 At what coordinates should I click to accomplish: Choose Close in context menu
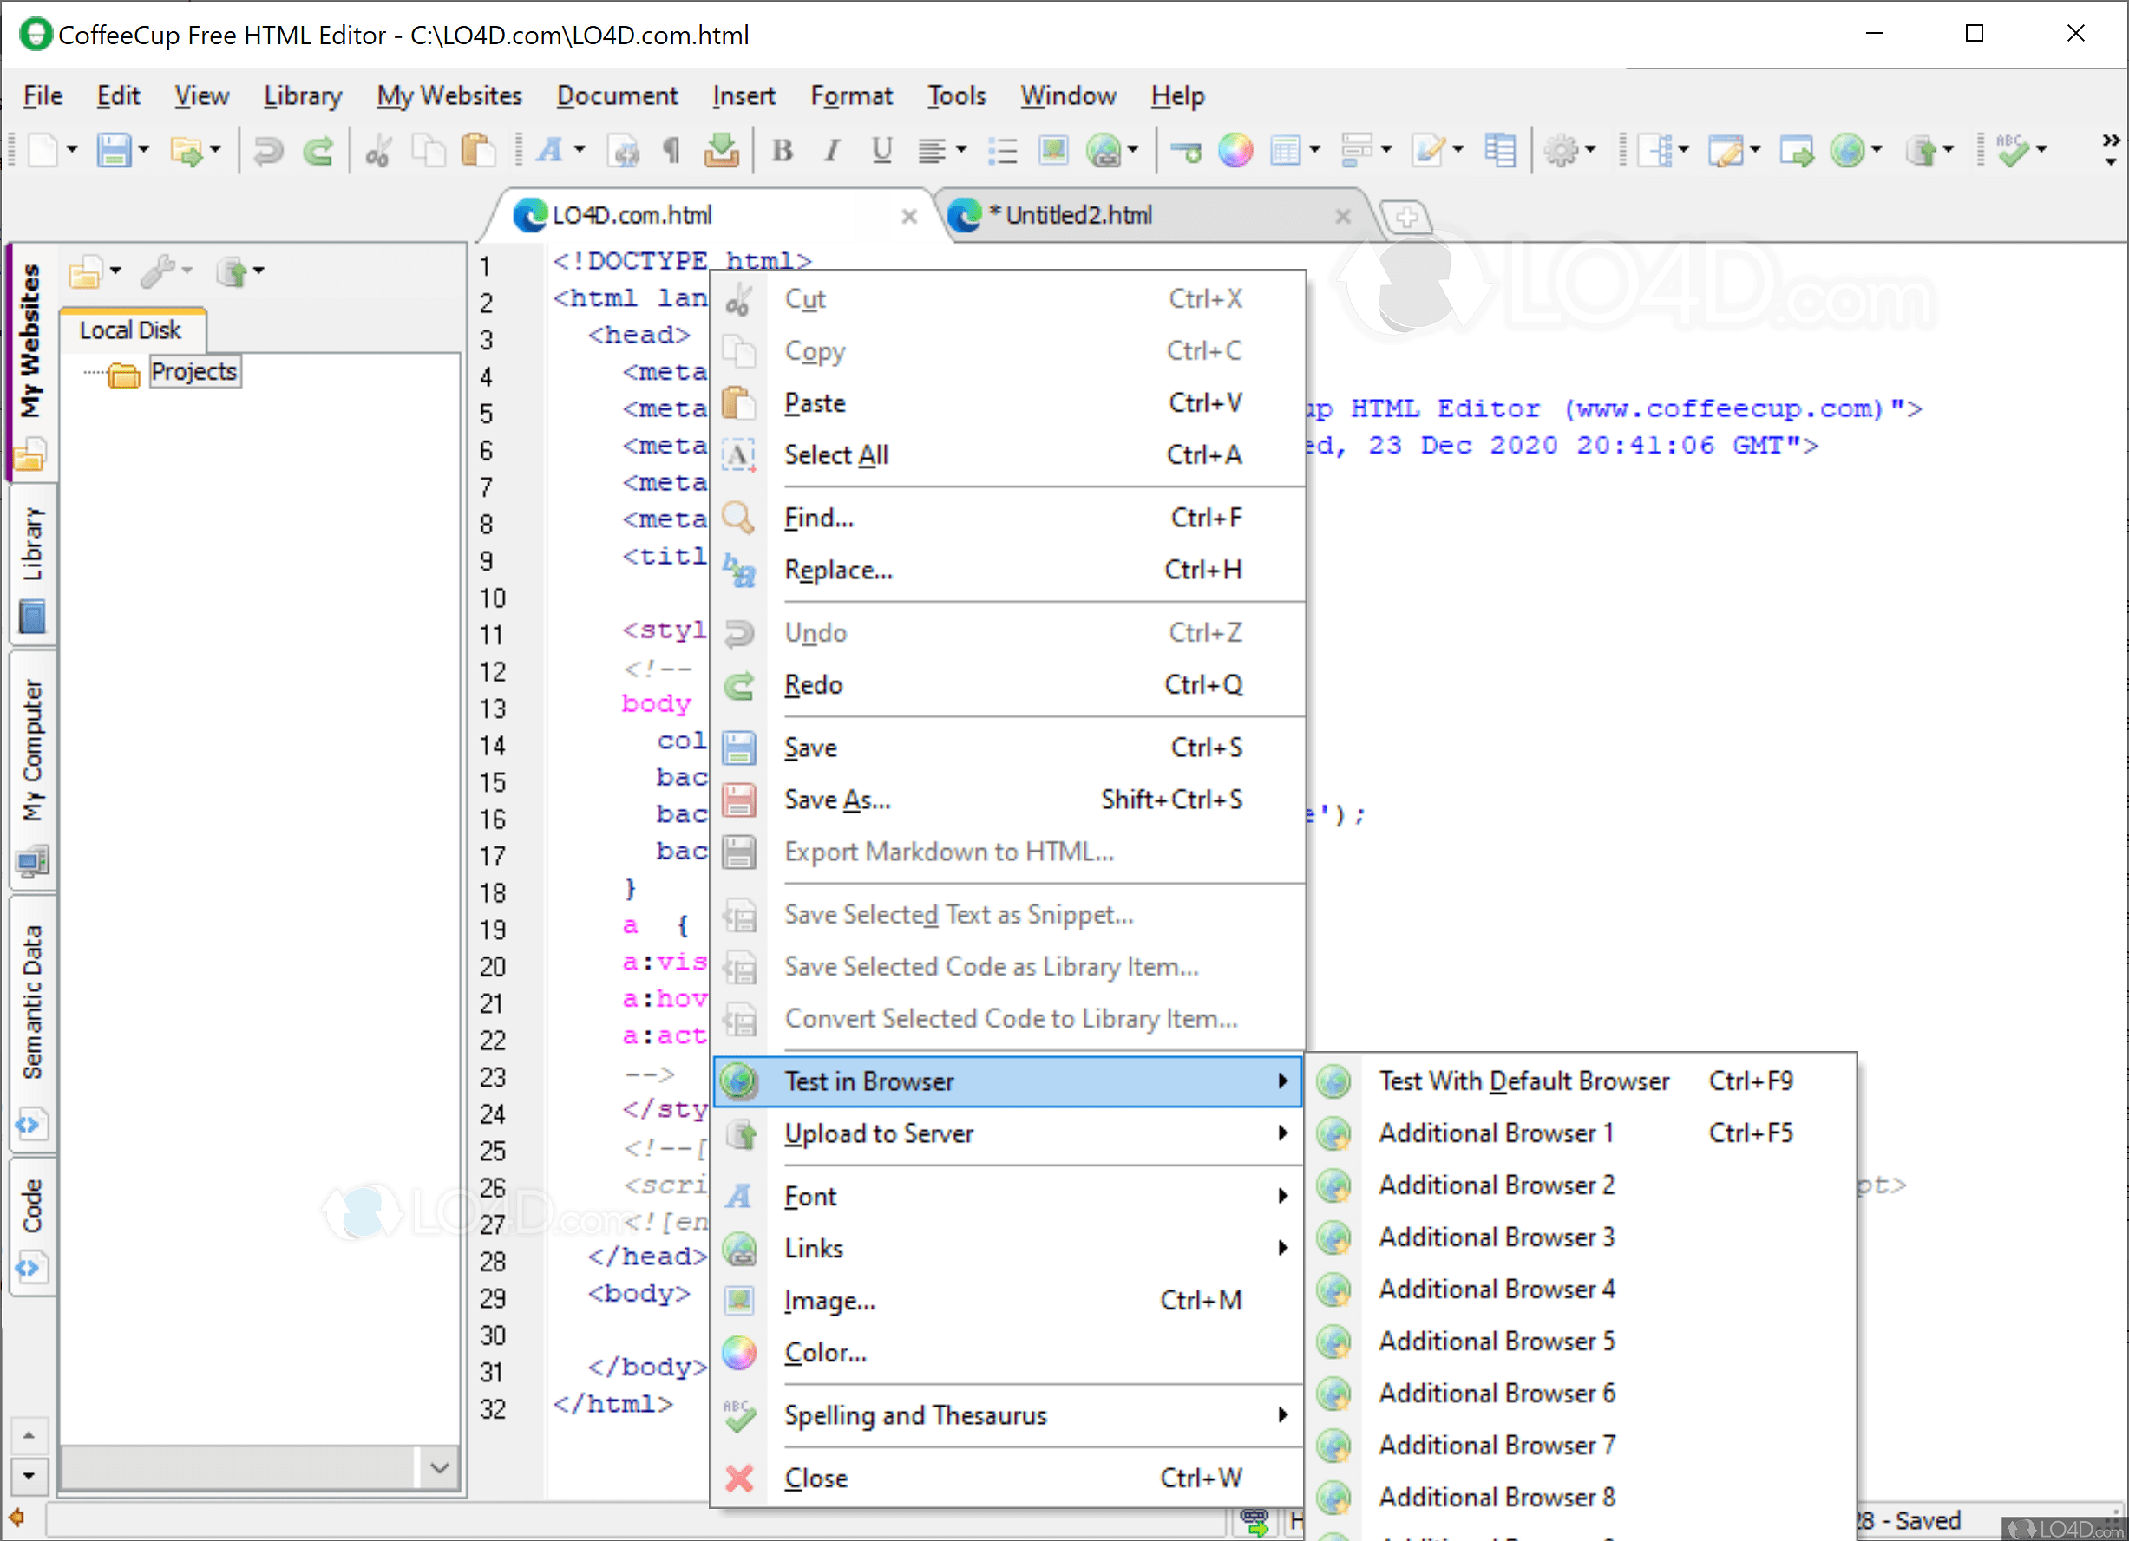(1008, 1478)
